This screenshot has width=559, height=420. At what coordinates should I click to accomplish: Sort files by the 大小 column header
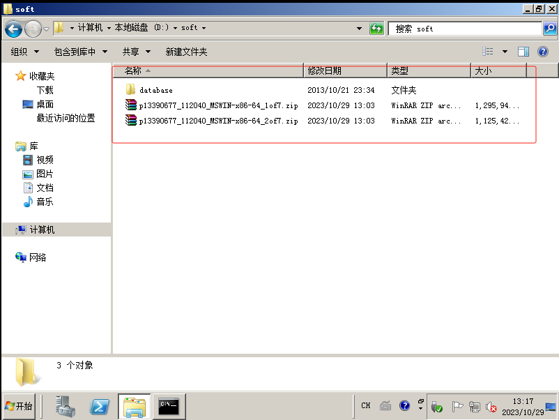[499, 70]
